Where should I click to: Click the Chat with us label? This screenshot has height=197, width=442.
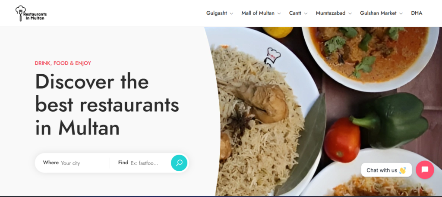pos(386,170)
